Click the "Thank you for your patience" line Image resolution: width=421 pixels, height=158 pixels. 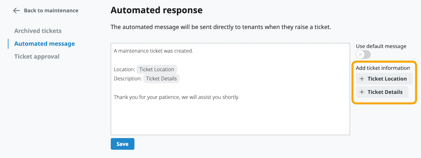pyautogui.click(x=176, y=97)
